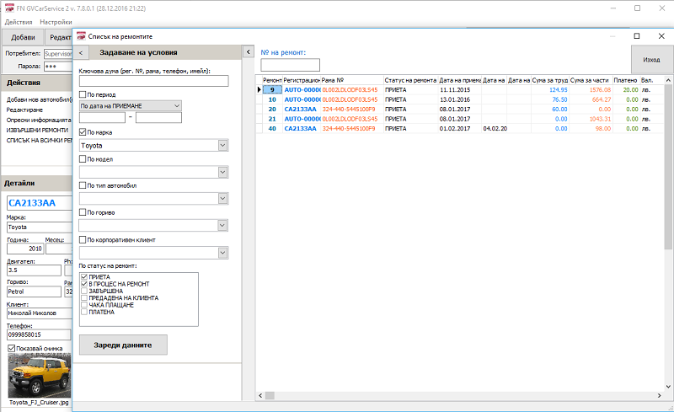Viewport: 674px width, 412px height.
Task: Enable the По период checkbox
Action: point(83,94)
